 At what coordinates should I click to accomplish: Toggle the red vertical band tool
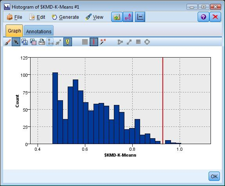[x=94, y=42]
